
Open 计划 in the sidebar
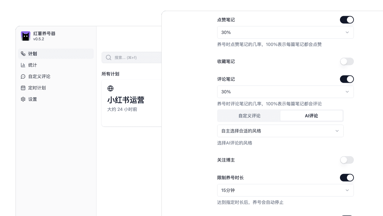pyautogui.click(x=56, y=54)
